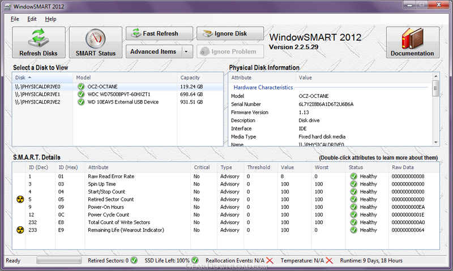Click the 931.51 GB capacity cell

click(191, 102)
